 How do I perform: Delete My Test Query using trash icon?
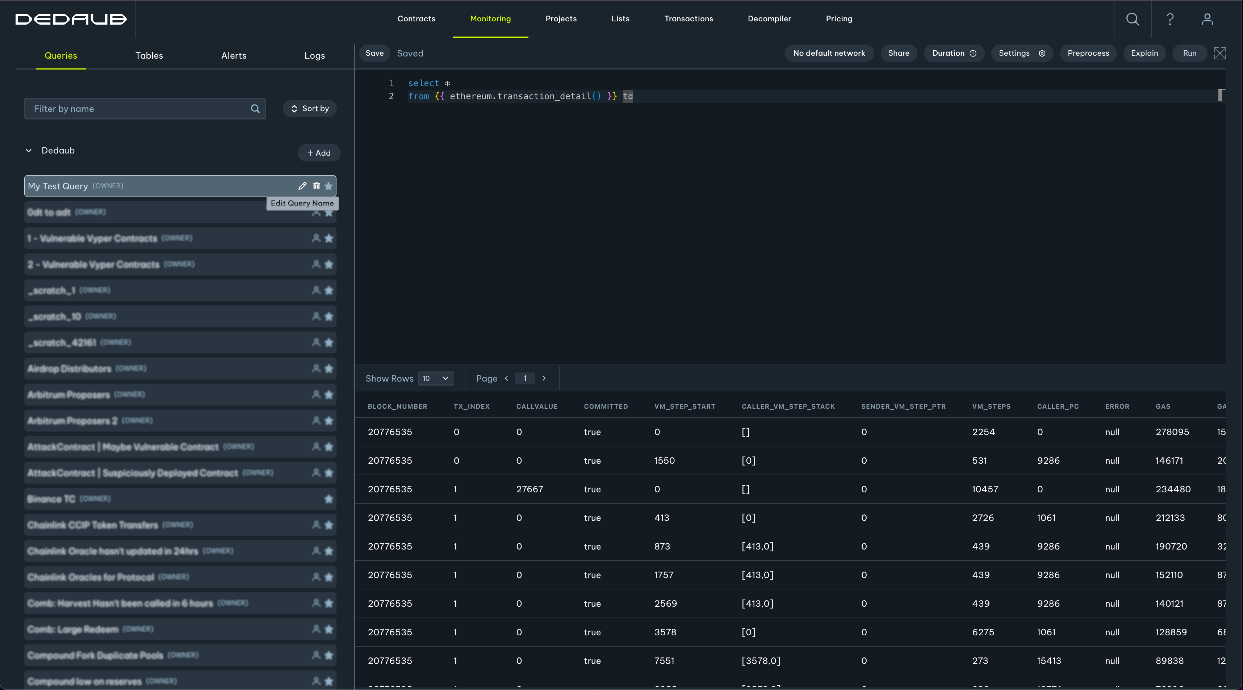point(317,186)
